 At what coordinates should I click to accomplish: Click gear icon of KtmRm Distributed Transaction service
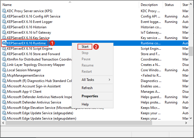tap(4, 59)
